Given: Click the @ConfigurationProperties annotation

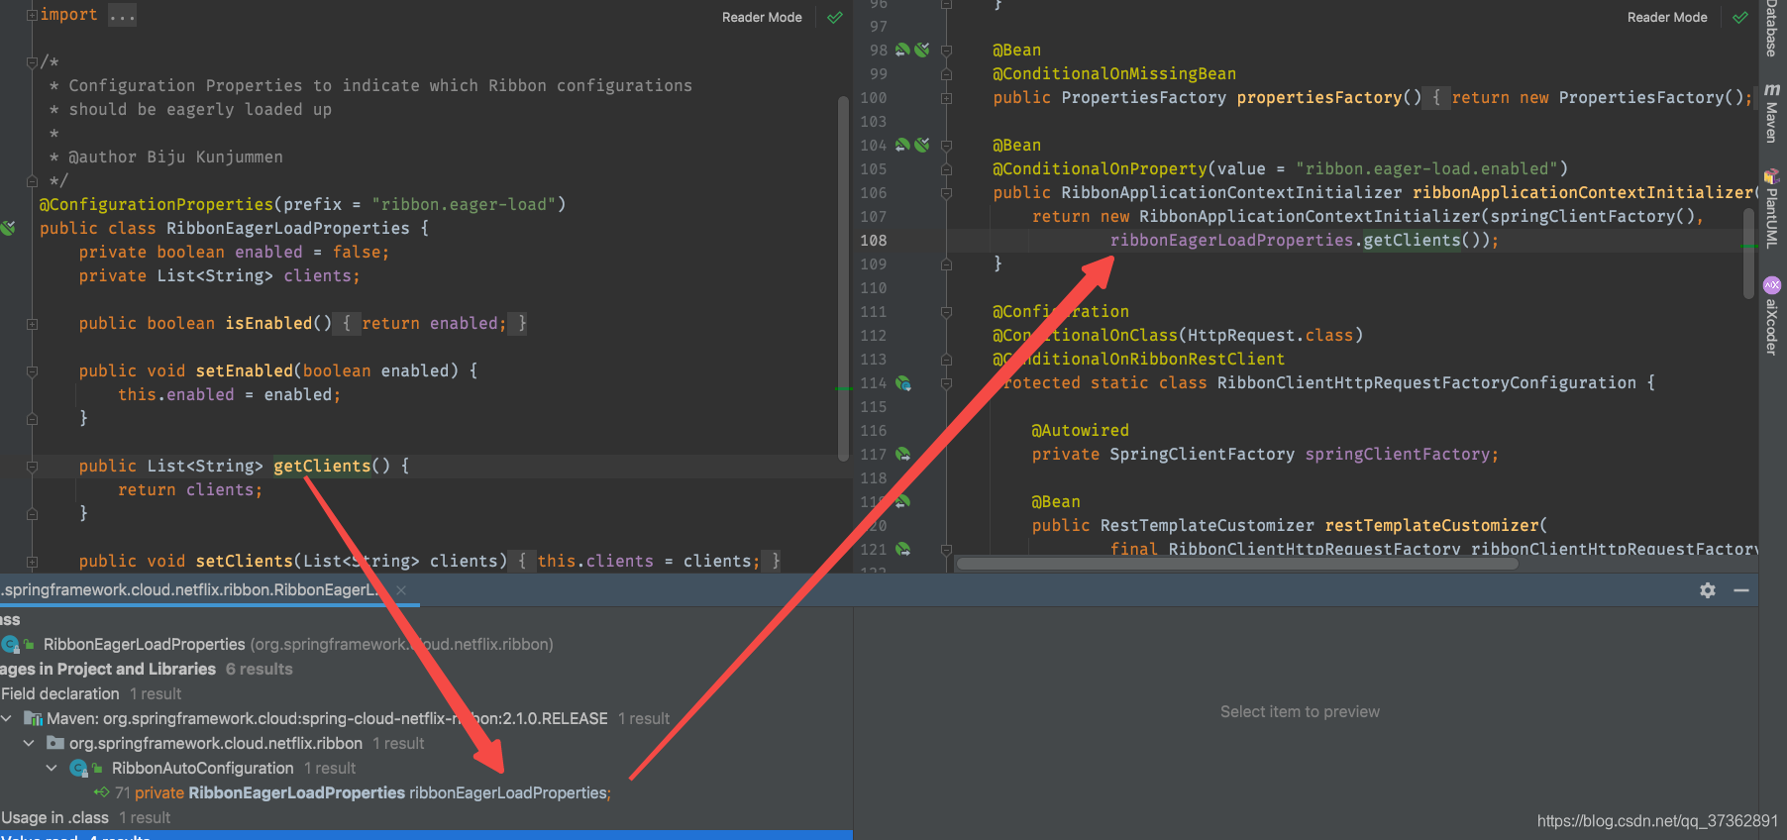Looking at the screenshot, I should [157, 205].
